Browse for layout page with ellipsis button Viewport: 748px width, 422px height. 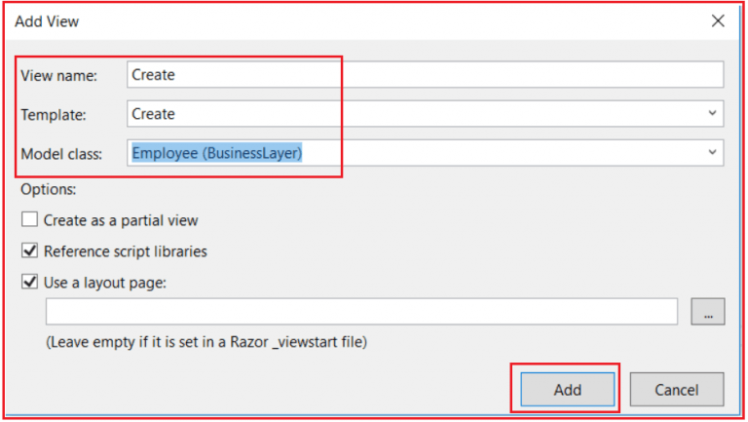pyautogui.click(x=708, y=311)
